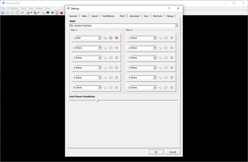Click the grayed circle icon in Port 1 slot 3
The height and width of the screenshot is (162, 248).
pos(111,58)
